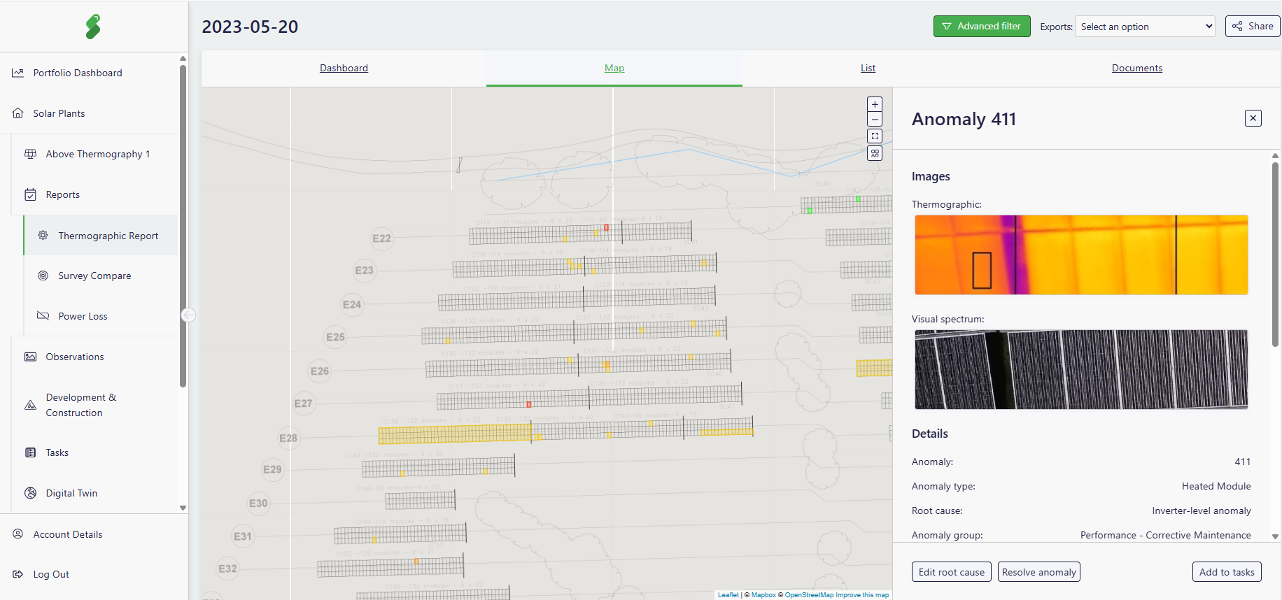Open Thermographic Report in sidebar
Screen dimensions: 1282x600
coord(108,236)
